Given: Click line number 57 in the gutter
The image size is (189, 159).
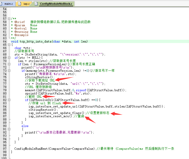Looking at the screenshot, I should [5, 19].
